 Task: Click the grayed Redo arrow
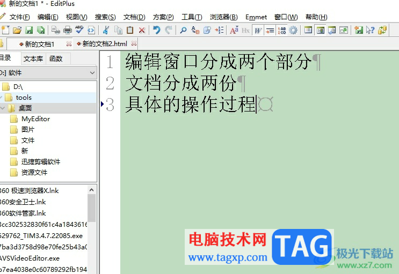pos(169,30)
